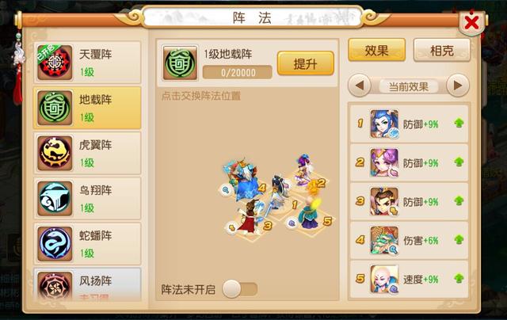507x320 pixels.
Task: Toggle the 阵法未开启 formation switch
Action: pyautogui.click(x=239, y=289)
